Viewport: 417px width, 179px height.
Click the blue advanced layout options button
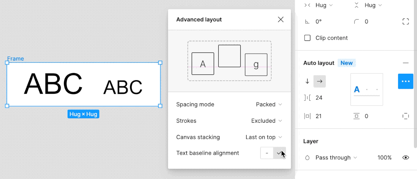click(405, 81)
